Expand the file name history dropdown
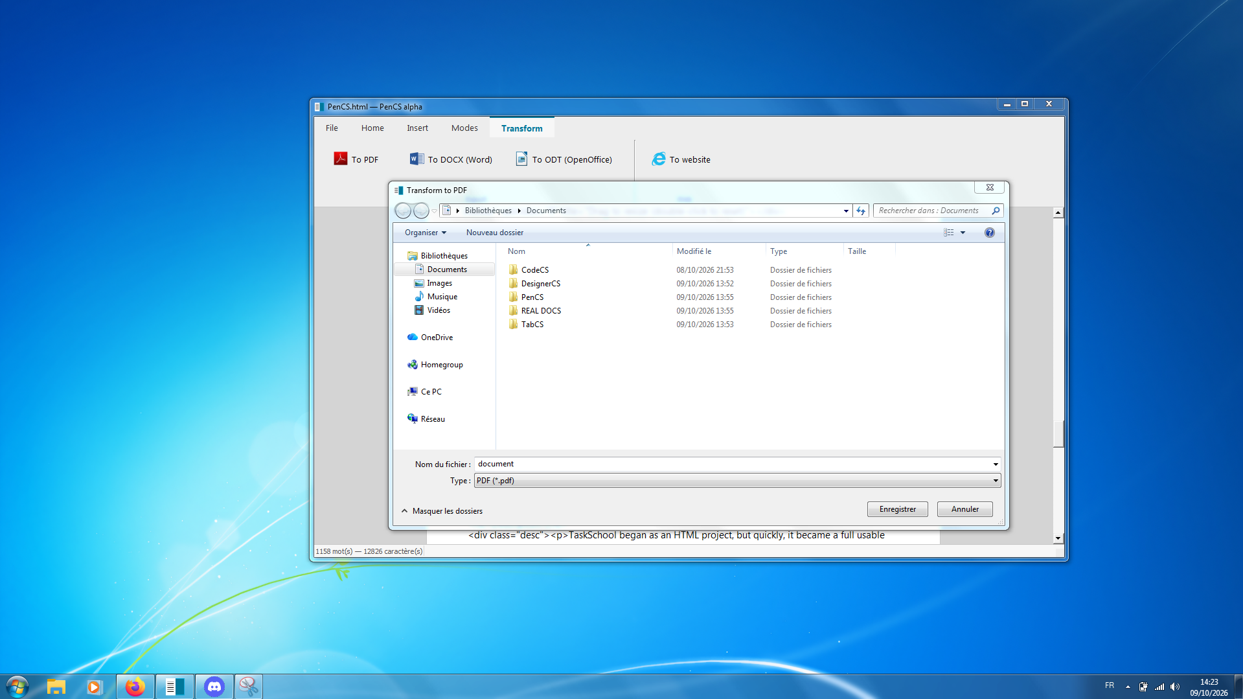 point(996,464)
